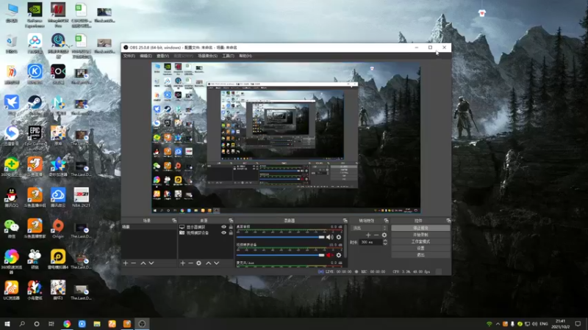Remove scene transition with minus icon

[376, 235]
